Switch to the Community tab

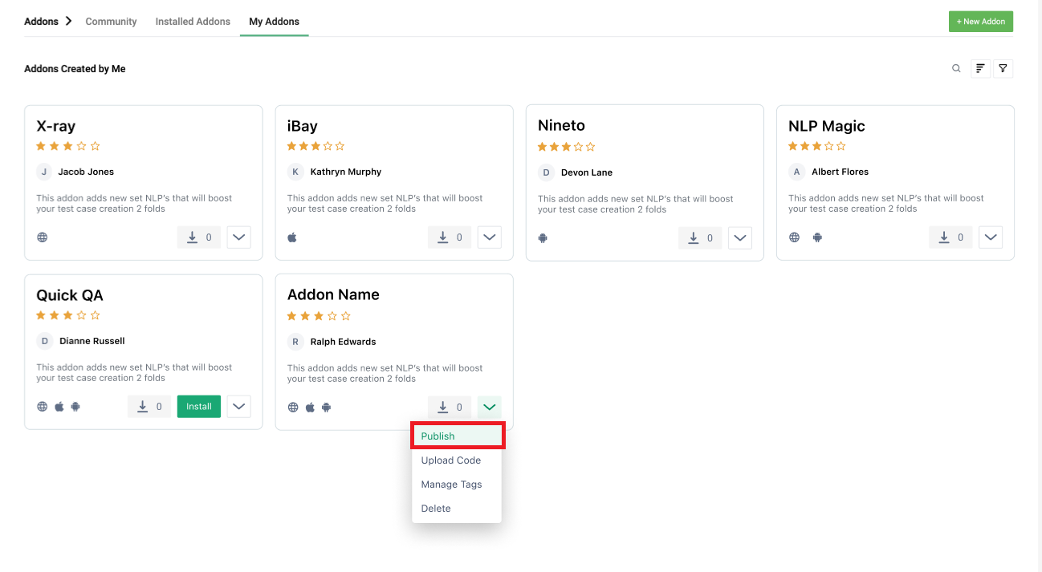coord(111,21)
